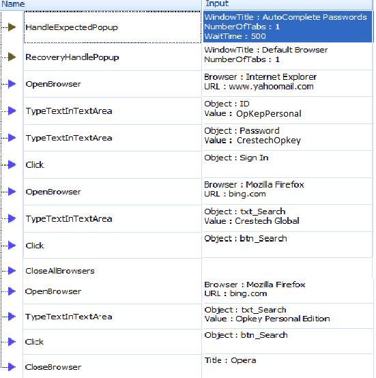Click the Value Crestech Global input cell

click(288, 218)
